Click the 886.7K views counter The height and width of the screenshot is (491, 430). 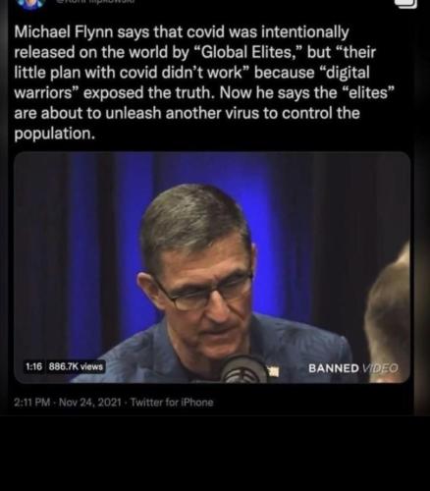point(76,366)
